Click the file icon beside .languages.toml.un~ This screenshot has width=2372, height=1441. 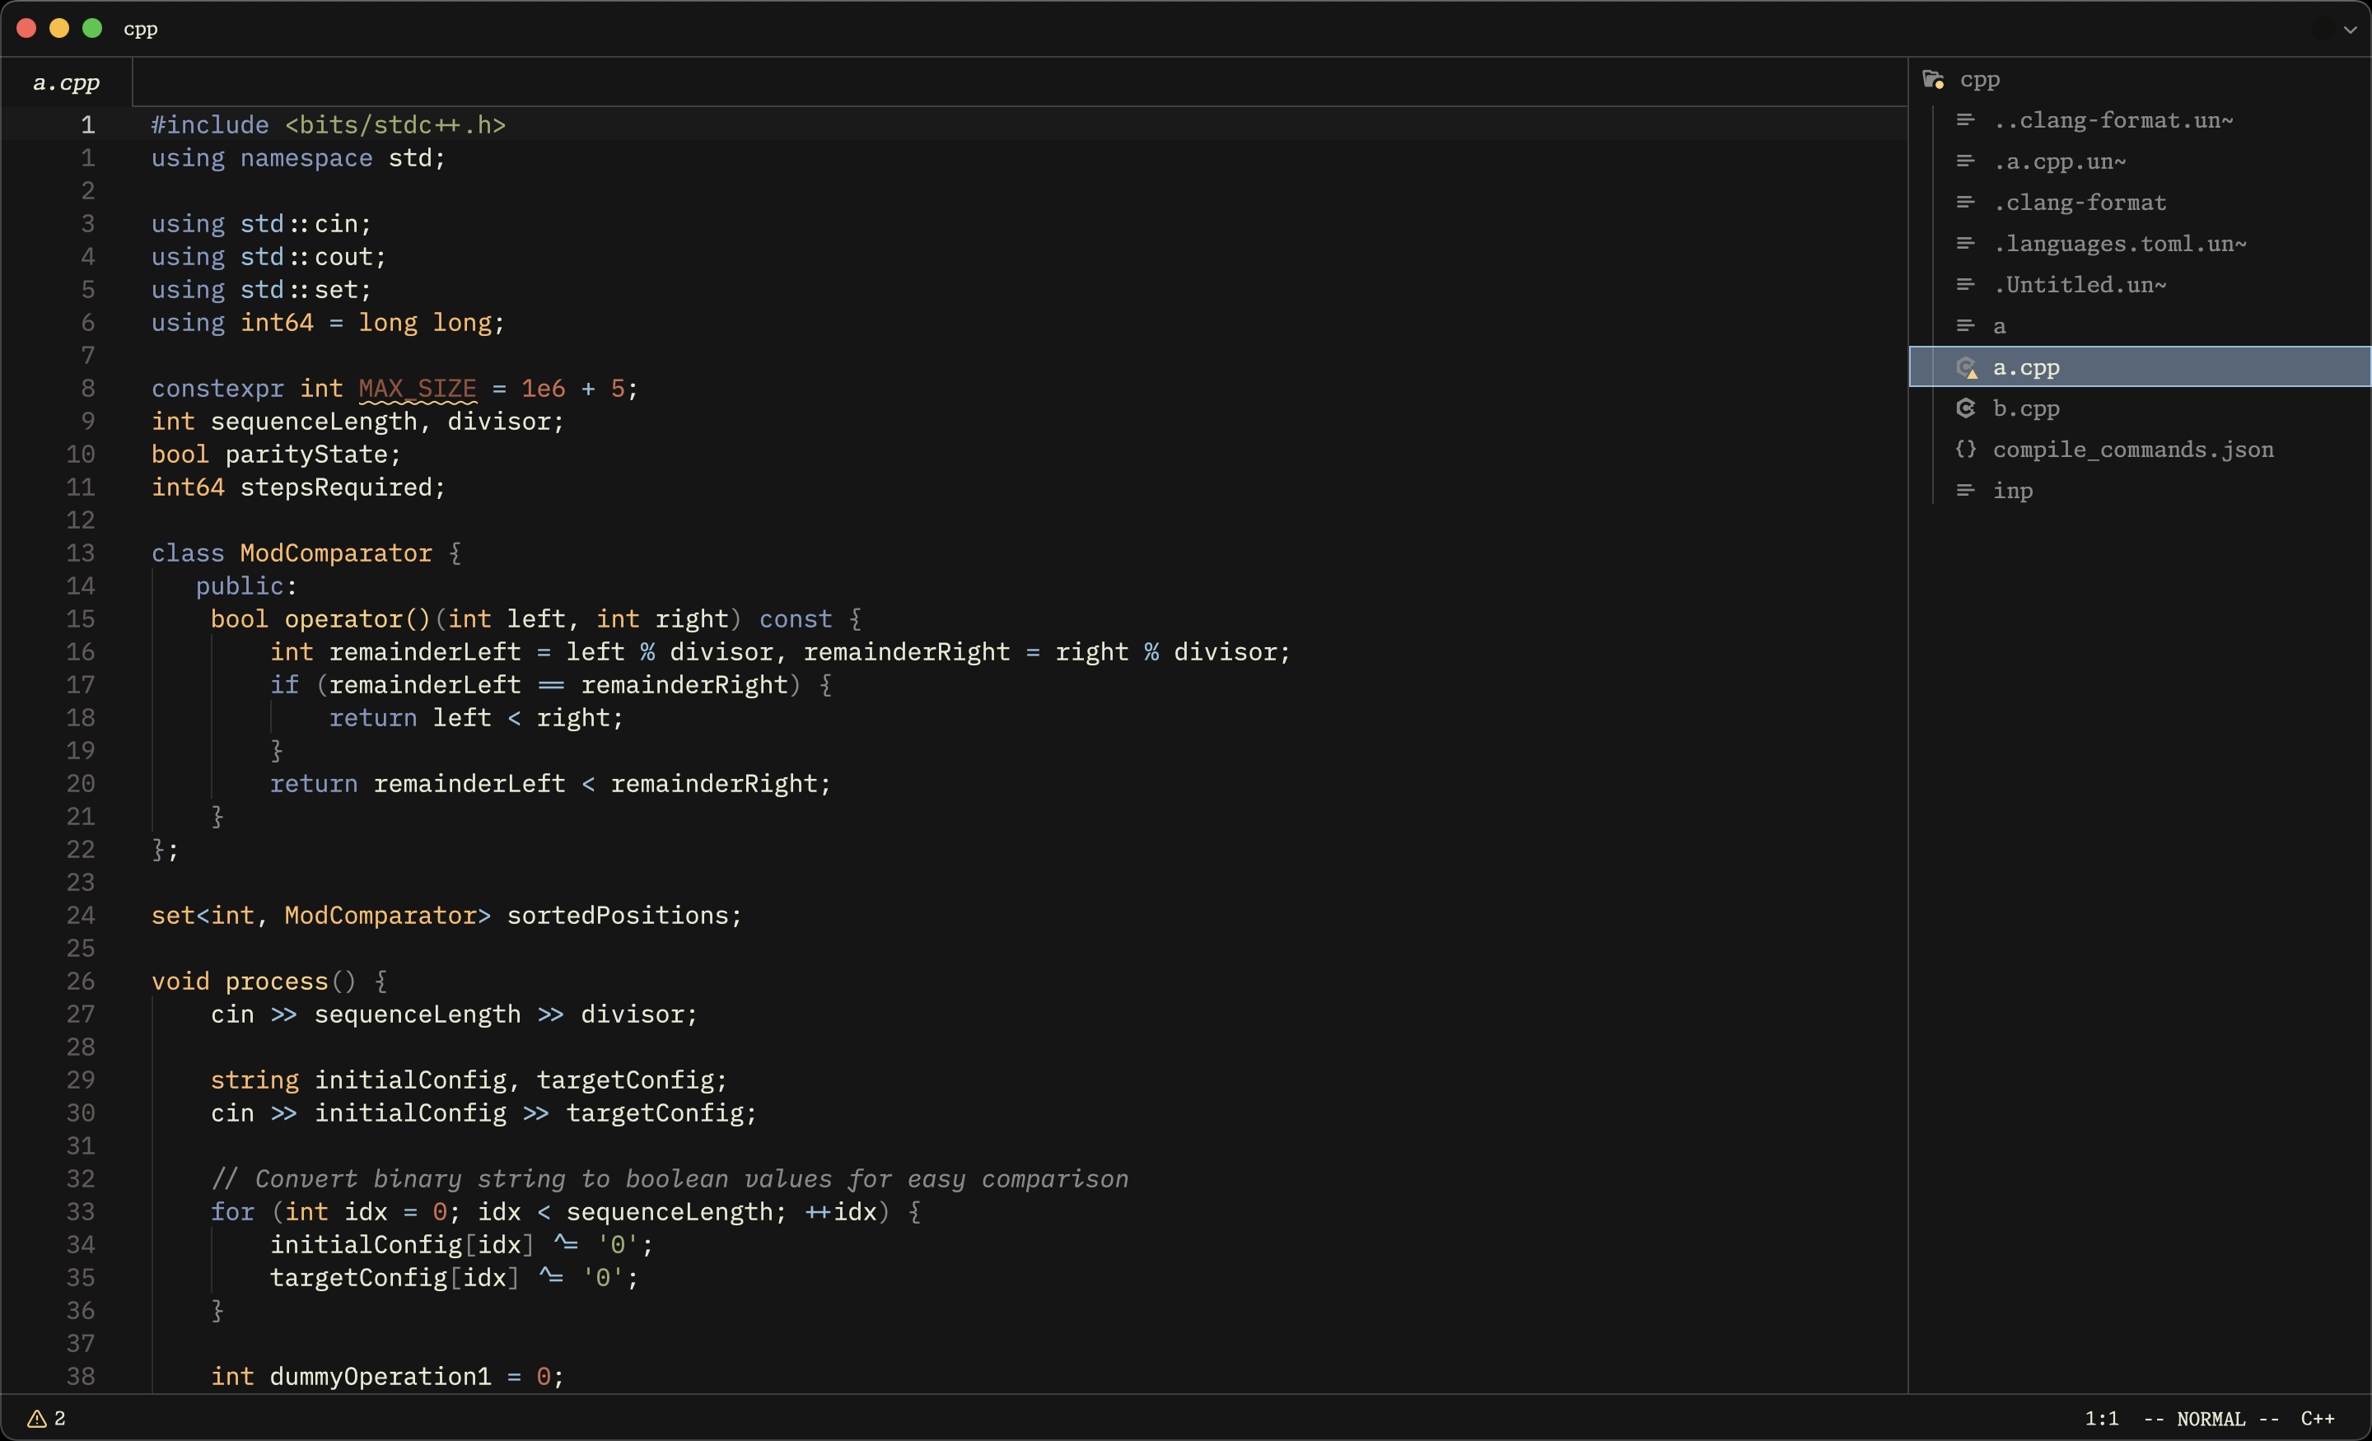1965,244
